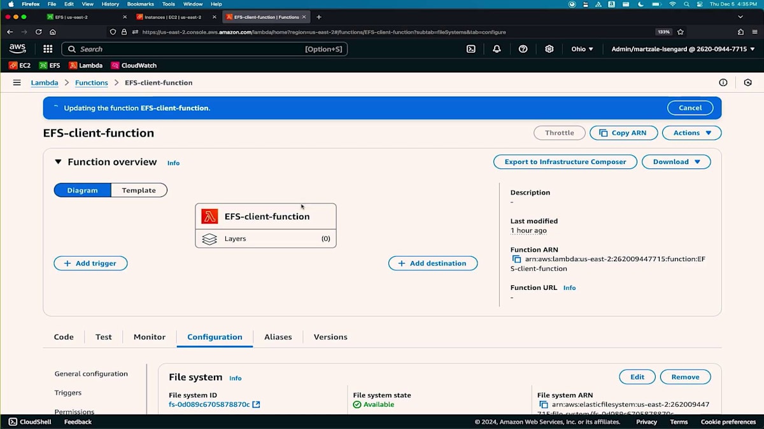Screen dimensions: 764x429
Task: Open the Admin account menu
Action: pyautogui.click(x=683, y=49)
